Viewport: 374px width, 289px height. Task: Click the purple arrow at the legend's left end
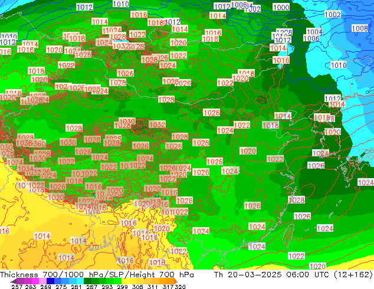[13, 281]
